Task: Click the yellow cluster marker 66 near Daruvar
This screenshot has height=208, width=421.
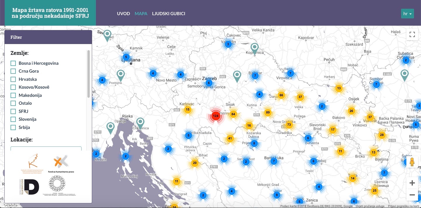Action: pyautogui.click(x=281, y=95)
